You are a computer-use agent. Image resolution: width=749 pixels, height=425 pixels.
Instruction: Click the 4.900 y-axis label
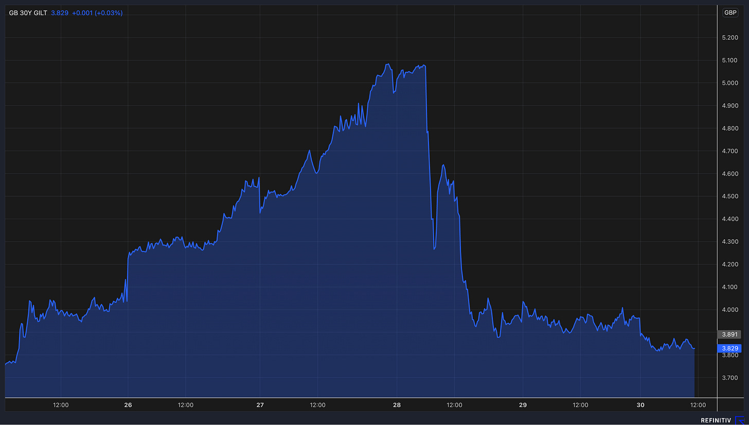[x=730, y=106]
